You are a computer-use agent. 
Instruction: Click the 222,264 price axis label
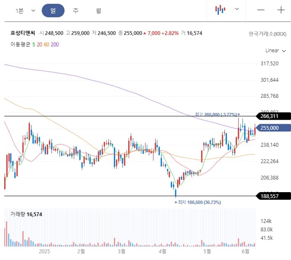tap(269, 161)
